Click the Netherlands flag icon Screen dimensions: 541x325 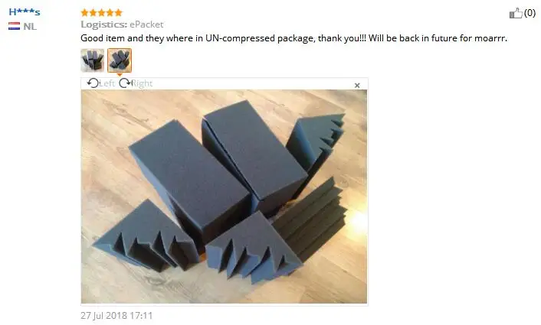point(14,26)
